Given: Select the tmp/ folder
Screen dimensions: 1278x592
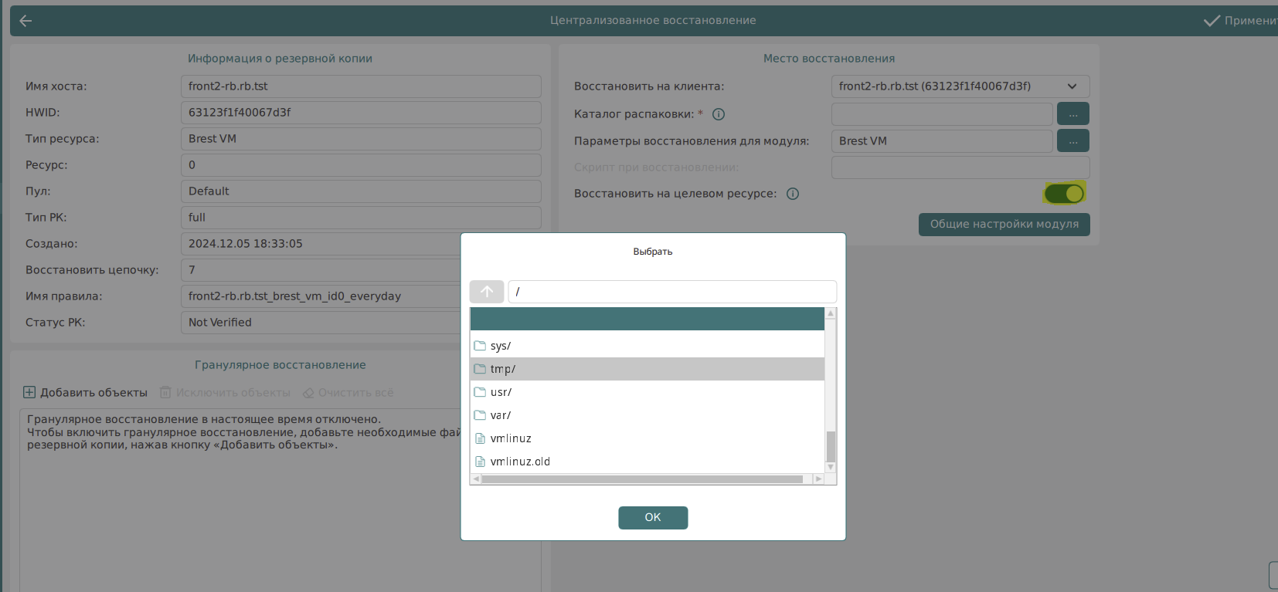Looking at the screenshot, I should (647, 369).
